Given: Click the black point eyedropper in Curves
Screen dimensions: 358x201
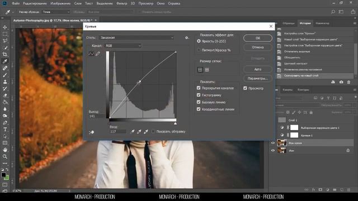Looking at the screenshot, I should (132, 132).
